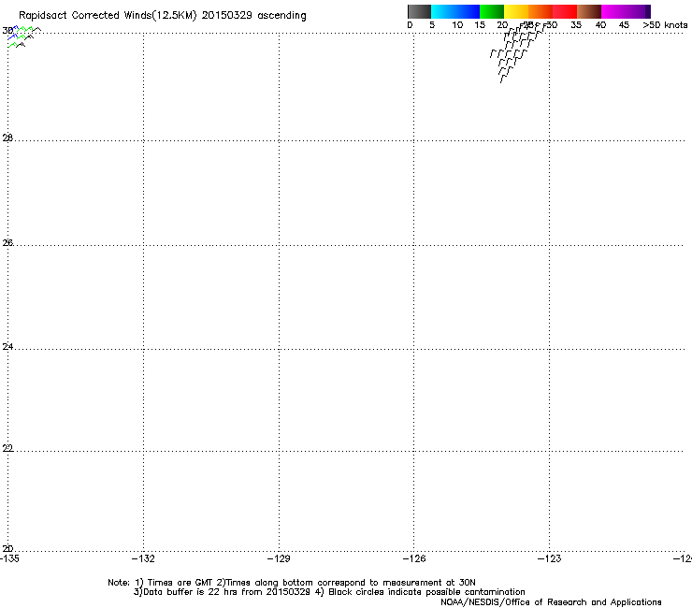
Task: Select the latitude axis label '24'
Action: (x=7, y=347)
